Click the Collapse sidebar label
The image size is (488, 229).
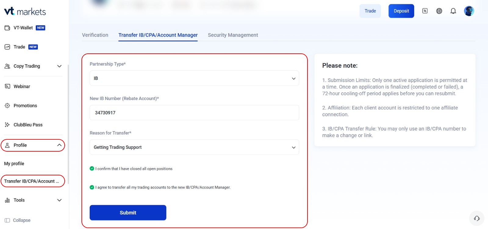click(22, 220)
